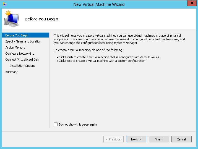Image resolution: width=198 pixels, height=149 pixels.
Task: Close the New Virtual Machine Wizard window
Action: (192, 3)
